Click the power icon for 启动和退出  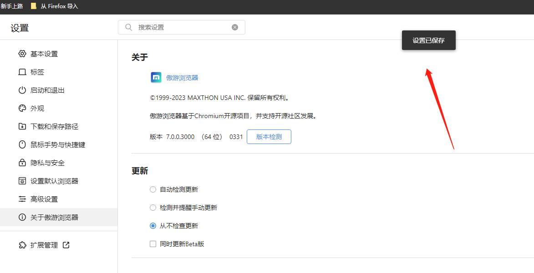[22, 90]
